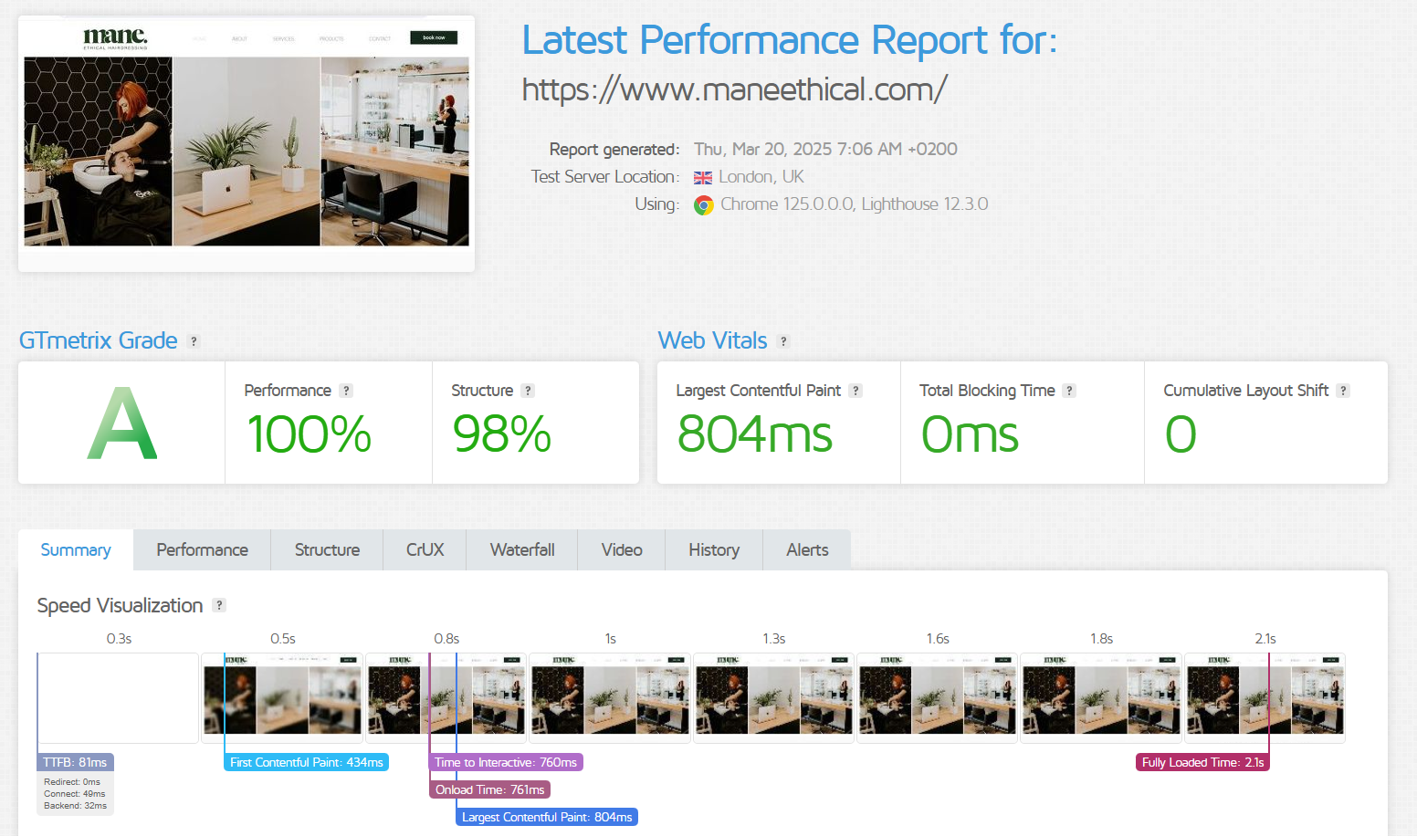The height and width of the screenshot is (836, 1417).
Task: Open the Structure score help tooltip
Action: [528, 391]
